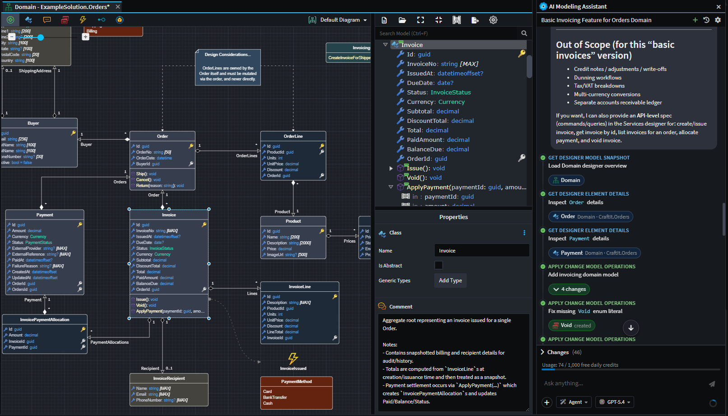Select the Product class header on diagram

coord(293,221)
